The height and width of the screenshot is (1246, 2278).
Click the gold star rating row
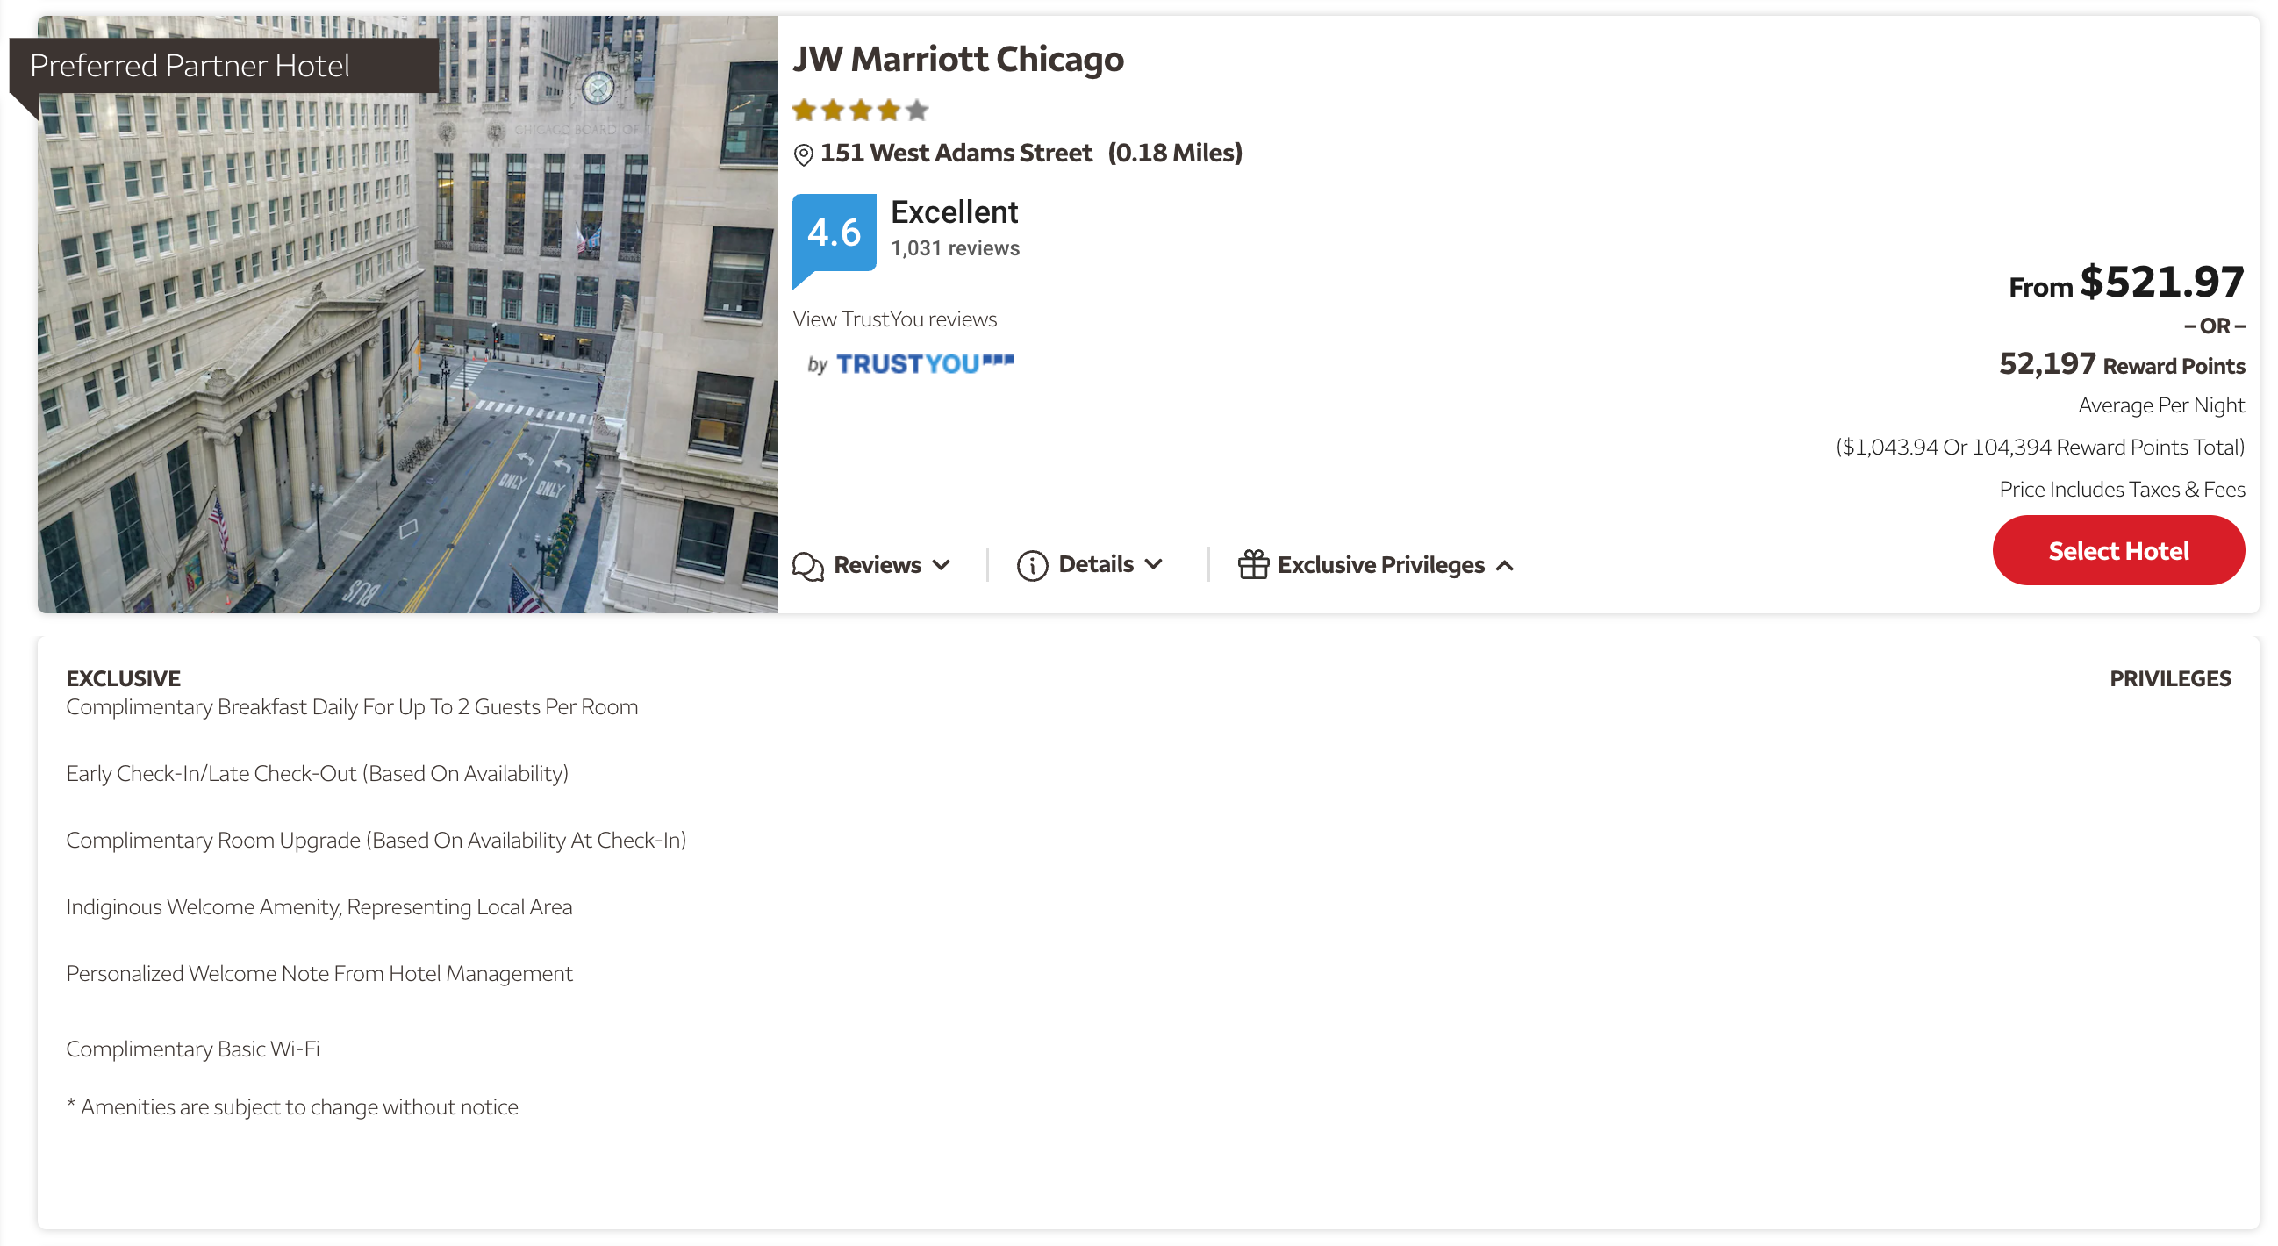tap(861, 111)
